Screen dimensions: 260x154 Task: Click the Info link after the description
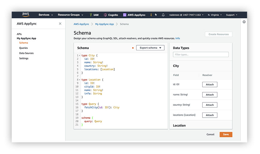(178, 38)
